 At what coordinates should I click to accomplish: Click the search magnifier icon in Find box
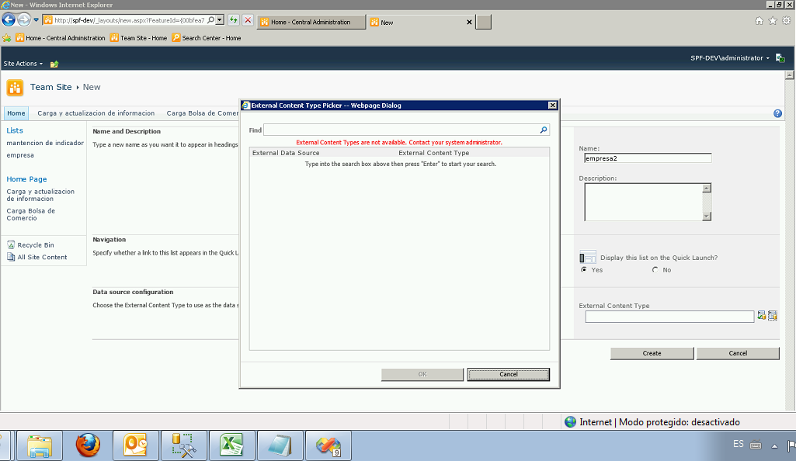tap(544, 130)
